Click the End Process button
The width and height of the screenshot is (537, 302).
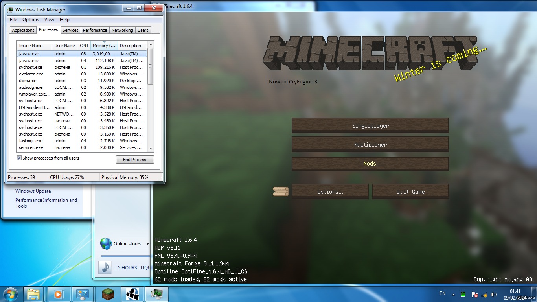tap(135, 160)
